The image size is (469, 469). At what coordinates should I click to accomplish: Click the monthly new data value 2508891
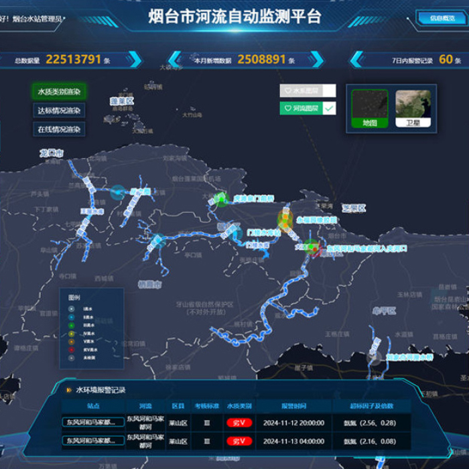[x=261, y=59]
